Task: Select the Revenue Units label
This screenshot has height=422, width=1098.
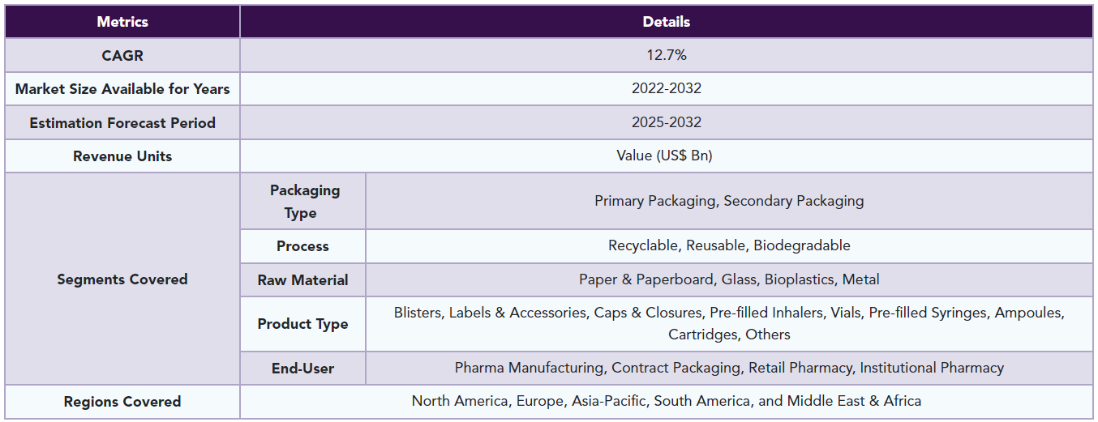Action: coord(122,156)
